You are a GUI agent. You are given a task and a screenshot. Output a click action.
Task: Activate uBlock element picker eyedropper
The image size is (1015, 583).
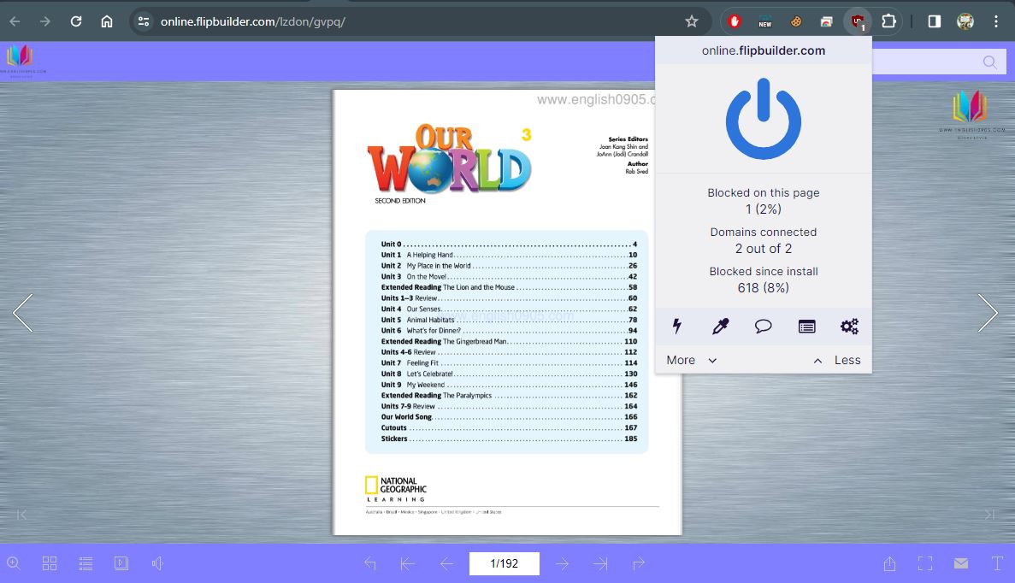point(720,326)
